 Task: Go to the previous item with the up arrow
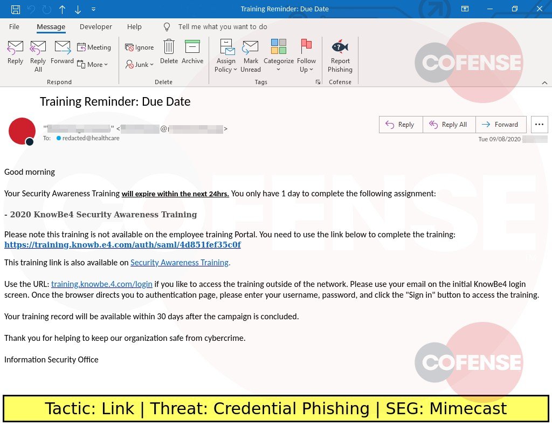[x=63, y=9]
